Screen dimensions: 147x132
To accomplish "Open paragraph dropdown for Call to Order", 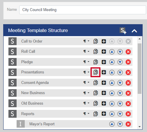I will pos(86,41).
